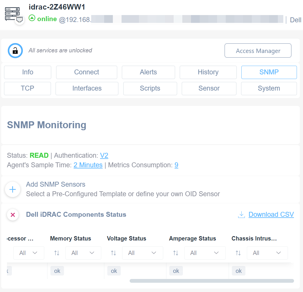Click the Select a Pre-Configured Template description

tap(123, 194)
